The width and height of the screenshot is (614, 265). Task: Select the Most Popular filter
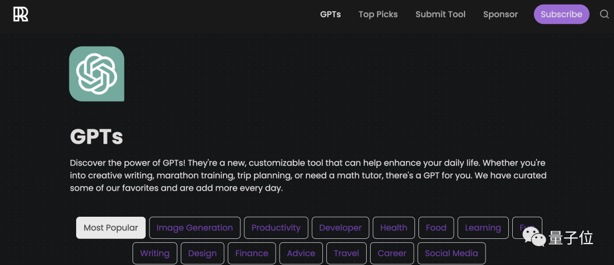pos(111,228)
